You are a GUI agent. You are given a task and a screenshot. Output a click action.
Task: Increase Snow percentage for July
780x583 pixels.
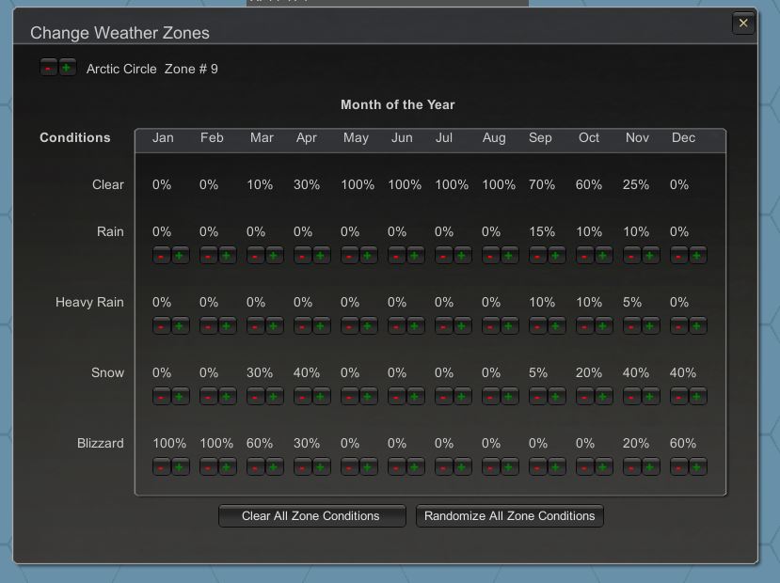(462, 397)
